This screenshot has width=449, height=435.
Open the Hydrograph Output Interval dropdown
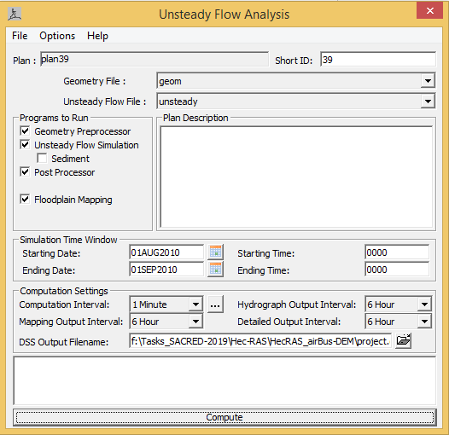424,304
